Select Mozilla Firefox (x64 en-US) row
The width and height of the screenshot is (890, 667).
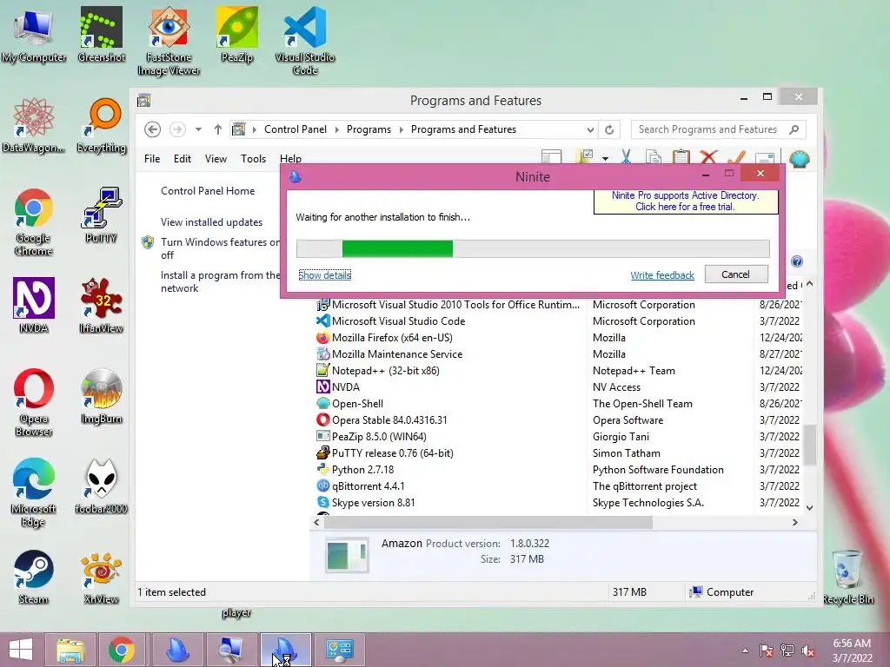click(x=560, y=338)
